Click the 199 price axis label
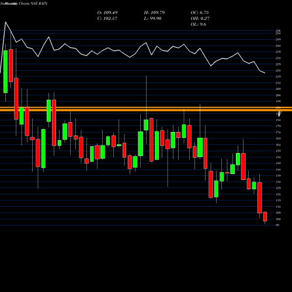 [x=278, y=102]
